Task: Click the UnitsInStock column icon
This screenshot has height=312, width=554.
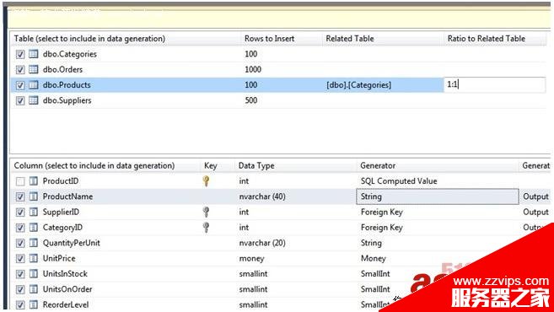Action: pos(34,274)
